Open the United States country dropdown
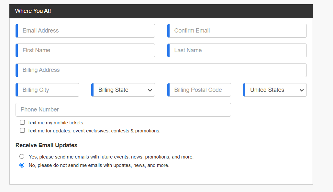The width and height of the screenshot is (333, 192). point(275,90)
